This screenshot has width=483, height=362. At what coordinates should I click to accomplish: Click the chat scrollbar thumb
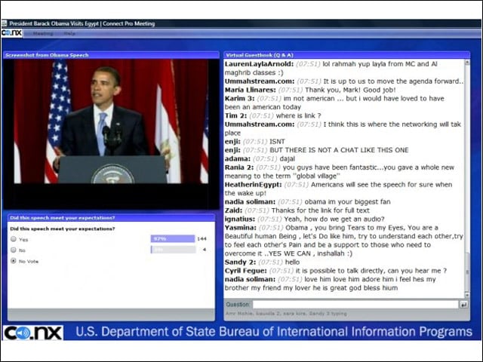(467, 272)
